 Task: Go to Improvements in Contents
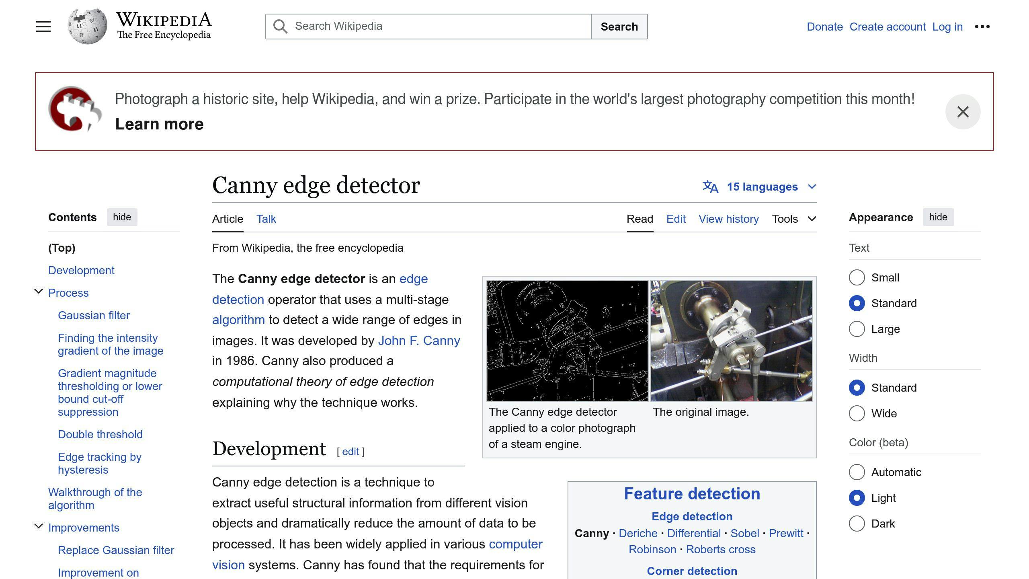pos(84,528)
